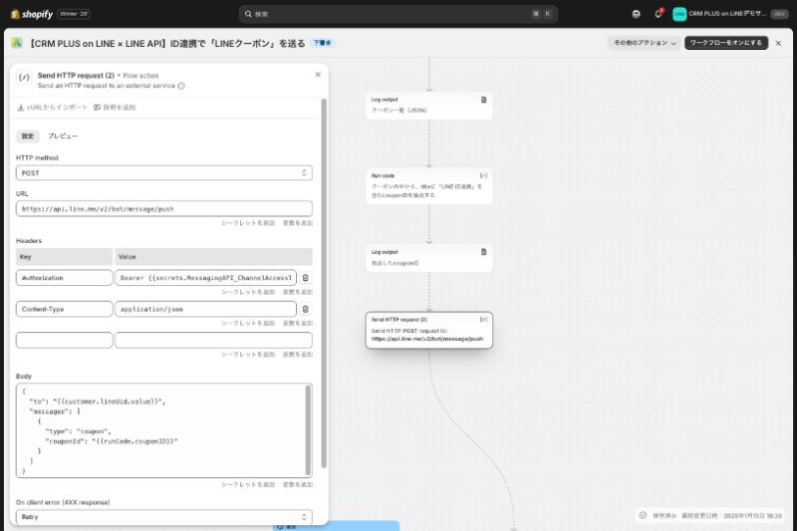Switch to the プレビュー tab
The image size is (797, 531).
(x=63, y=136)
